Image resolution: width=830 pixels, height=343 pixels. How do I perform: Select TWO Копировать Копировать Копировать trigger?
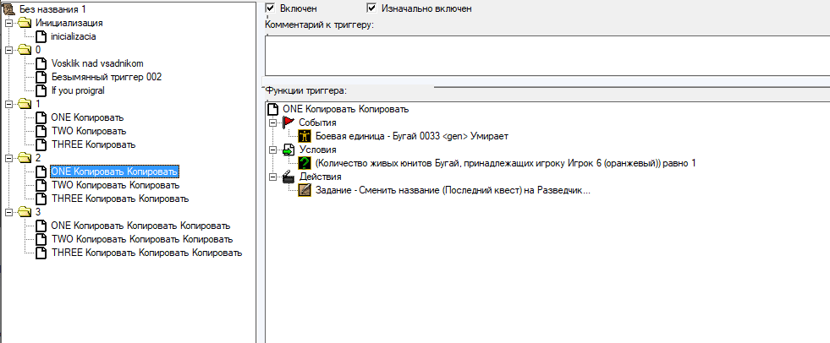[141, 239]
